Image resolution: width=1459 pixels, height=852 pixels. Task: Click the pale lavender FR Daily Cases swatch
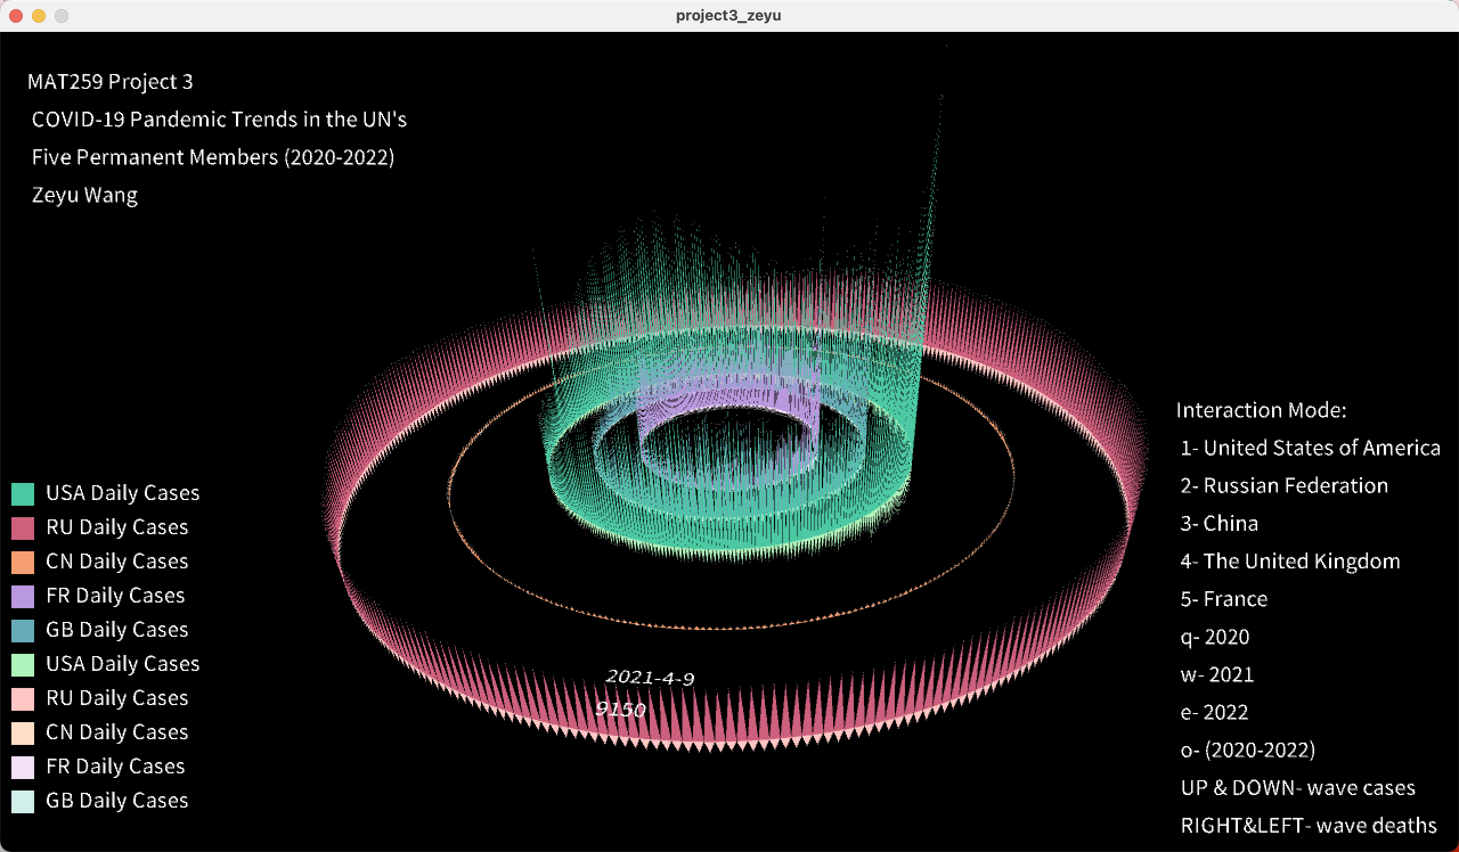(x=23, y=767)
